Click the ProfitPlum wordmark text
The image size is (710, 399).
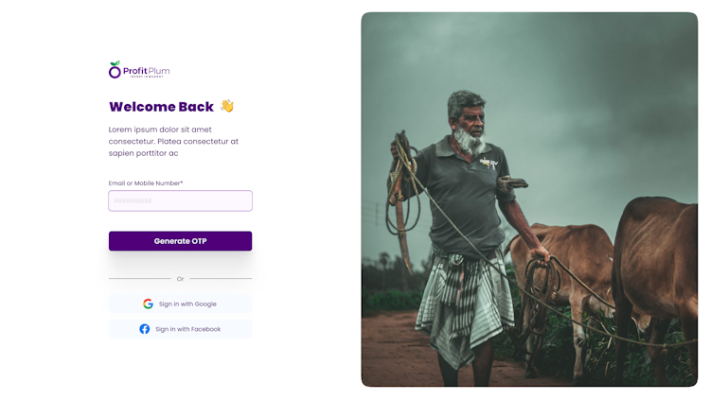tap(146, 71)
